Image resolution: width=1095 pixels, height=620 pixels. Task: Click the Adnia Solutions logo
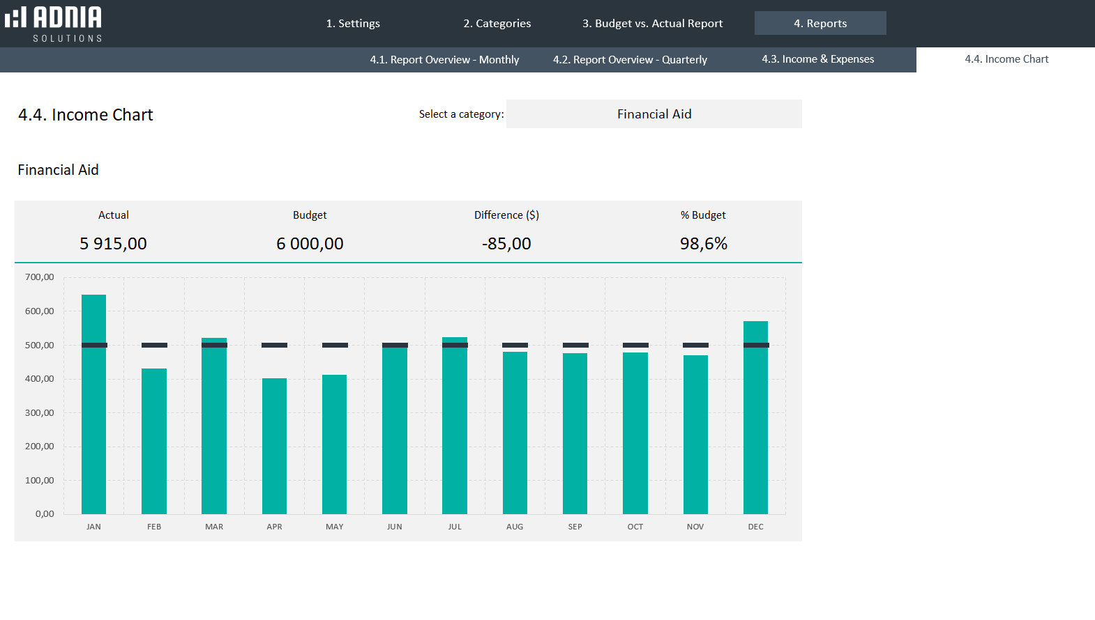(x=54, y=24)
